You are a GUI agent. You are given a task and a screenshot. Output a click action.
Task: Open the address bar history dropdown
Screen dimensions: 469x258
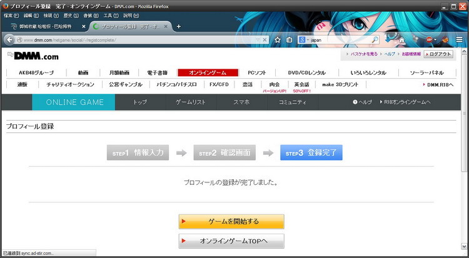258,40
